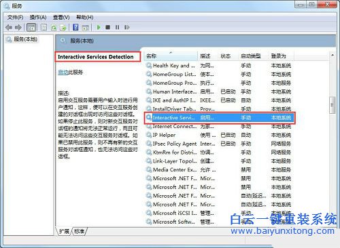Click the Export list toolbar icon
The image size is (340, 248).
click(63, 28)
